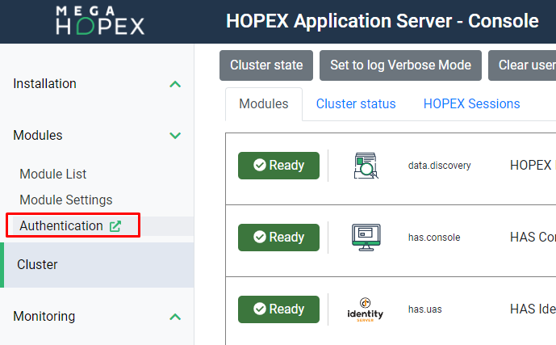Open the HOPEX Sessions tab
556x345 pixels.
point(471,104)
